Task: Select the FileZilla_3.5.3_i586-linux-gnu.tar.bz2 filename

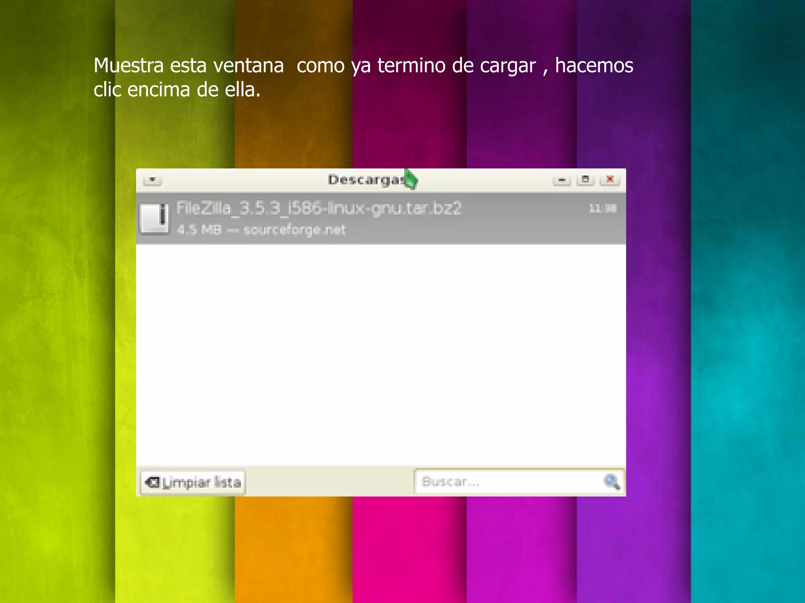Action: [x=318, y=208]
